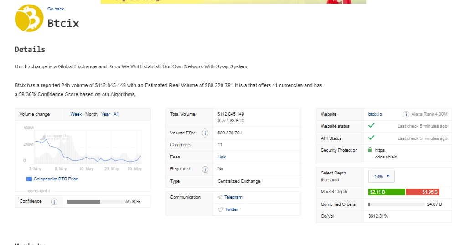Click the Volume ERV info icon
This screenshot has height=245, width=465.
pyautogui.click(x=205, y=133)
